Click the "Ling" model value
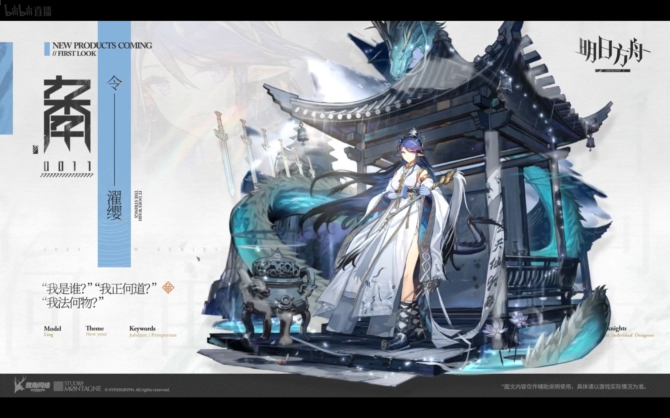 point(48,334)
